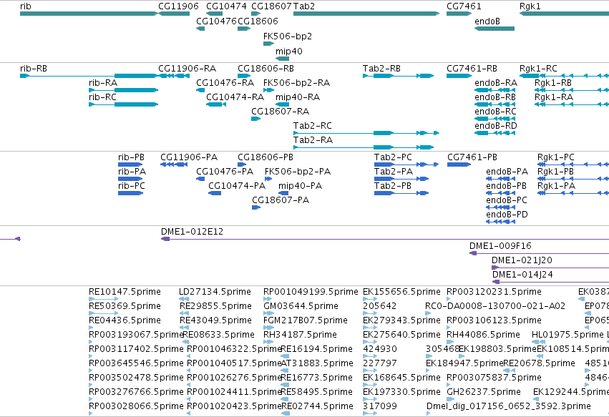Select CG11906-RA transcript glyph

(x=174, y=76)
